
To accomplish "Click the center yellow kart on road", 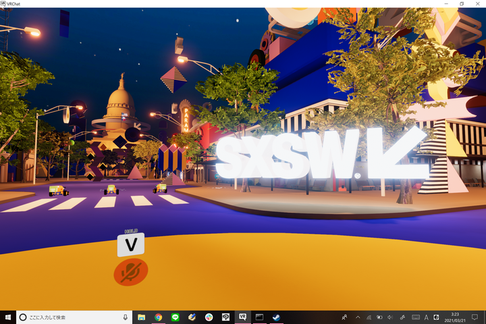I will coord(111,189).
